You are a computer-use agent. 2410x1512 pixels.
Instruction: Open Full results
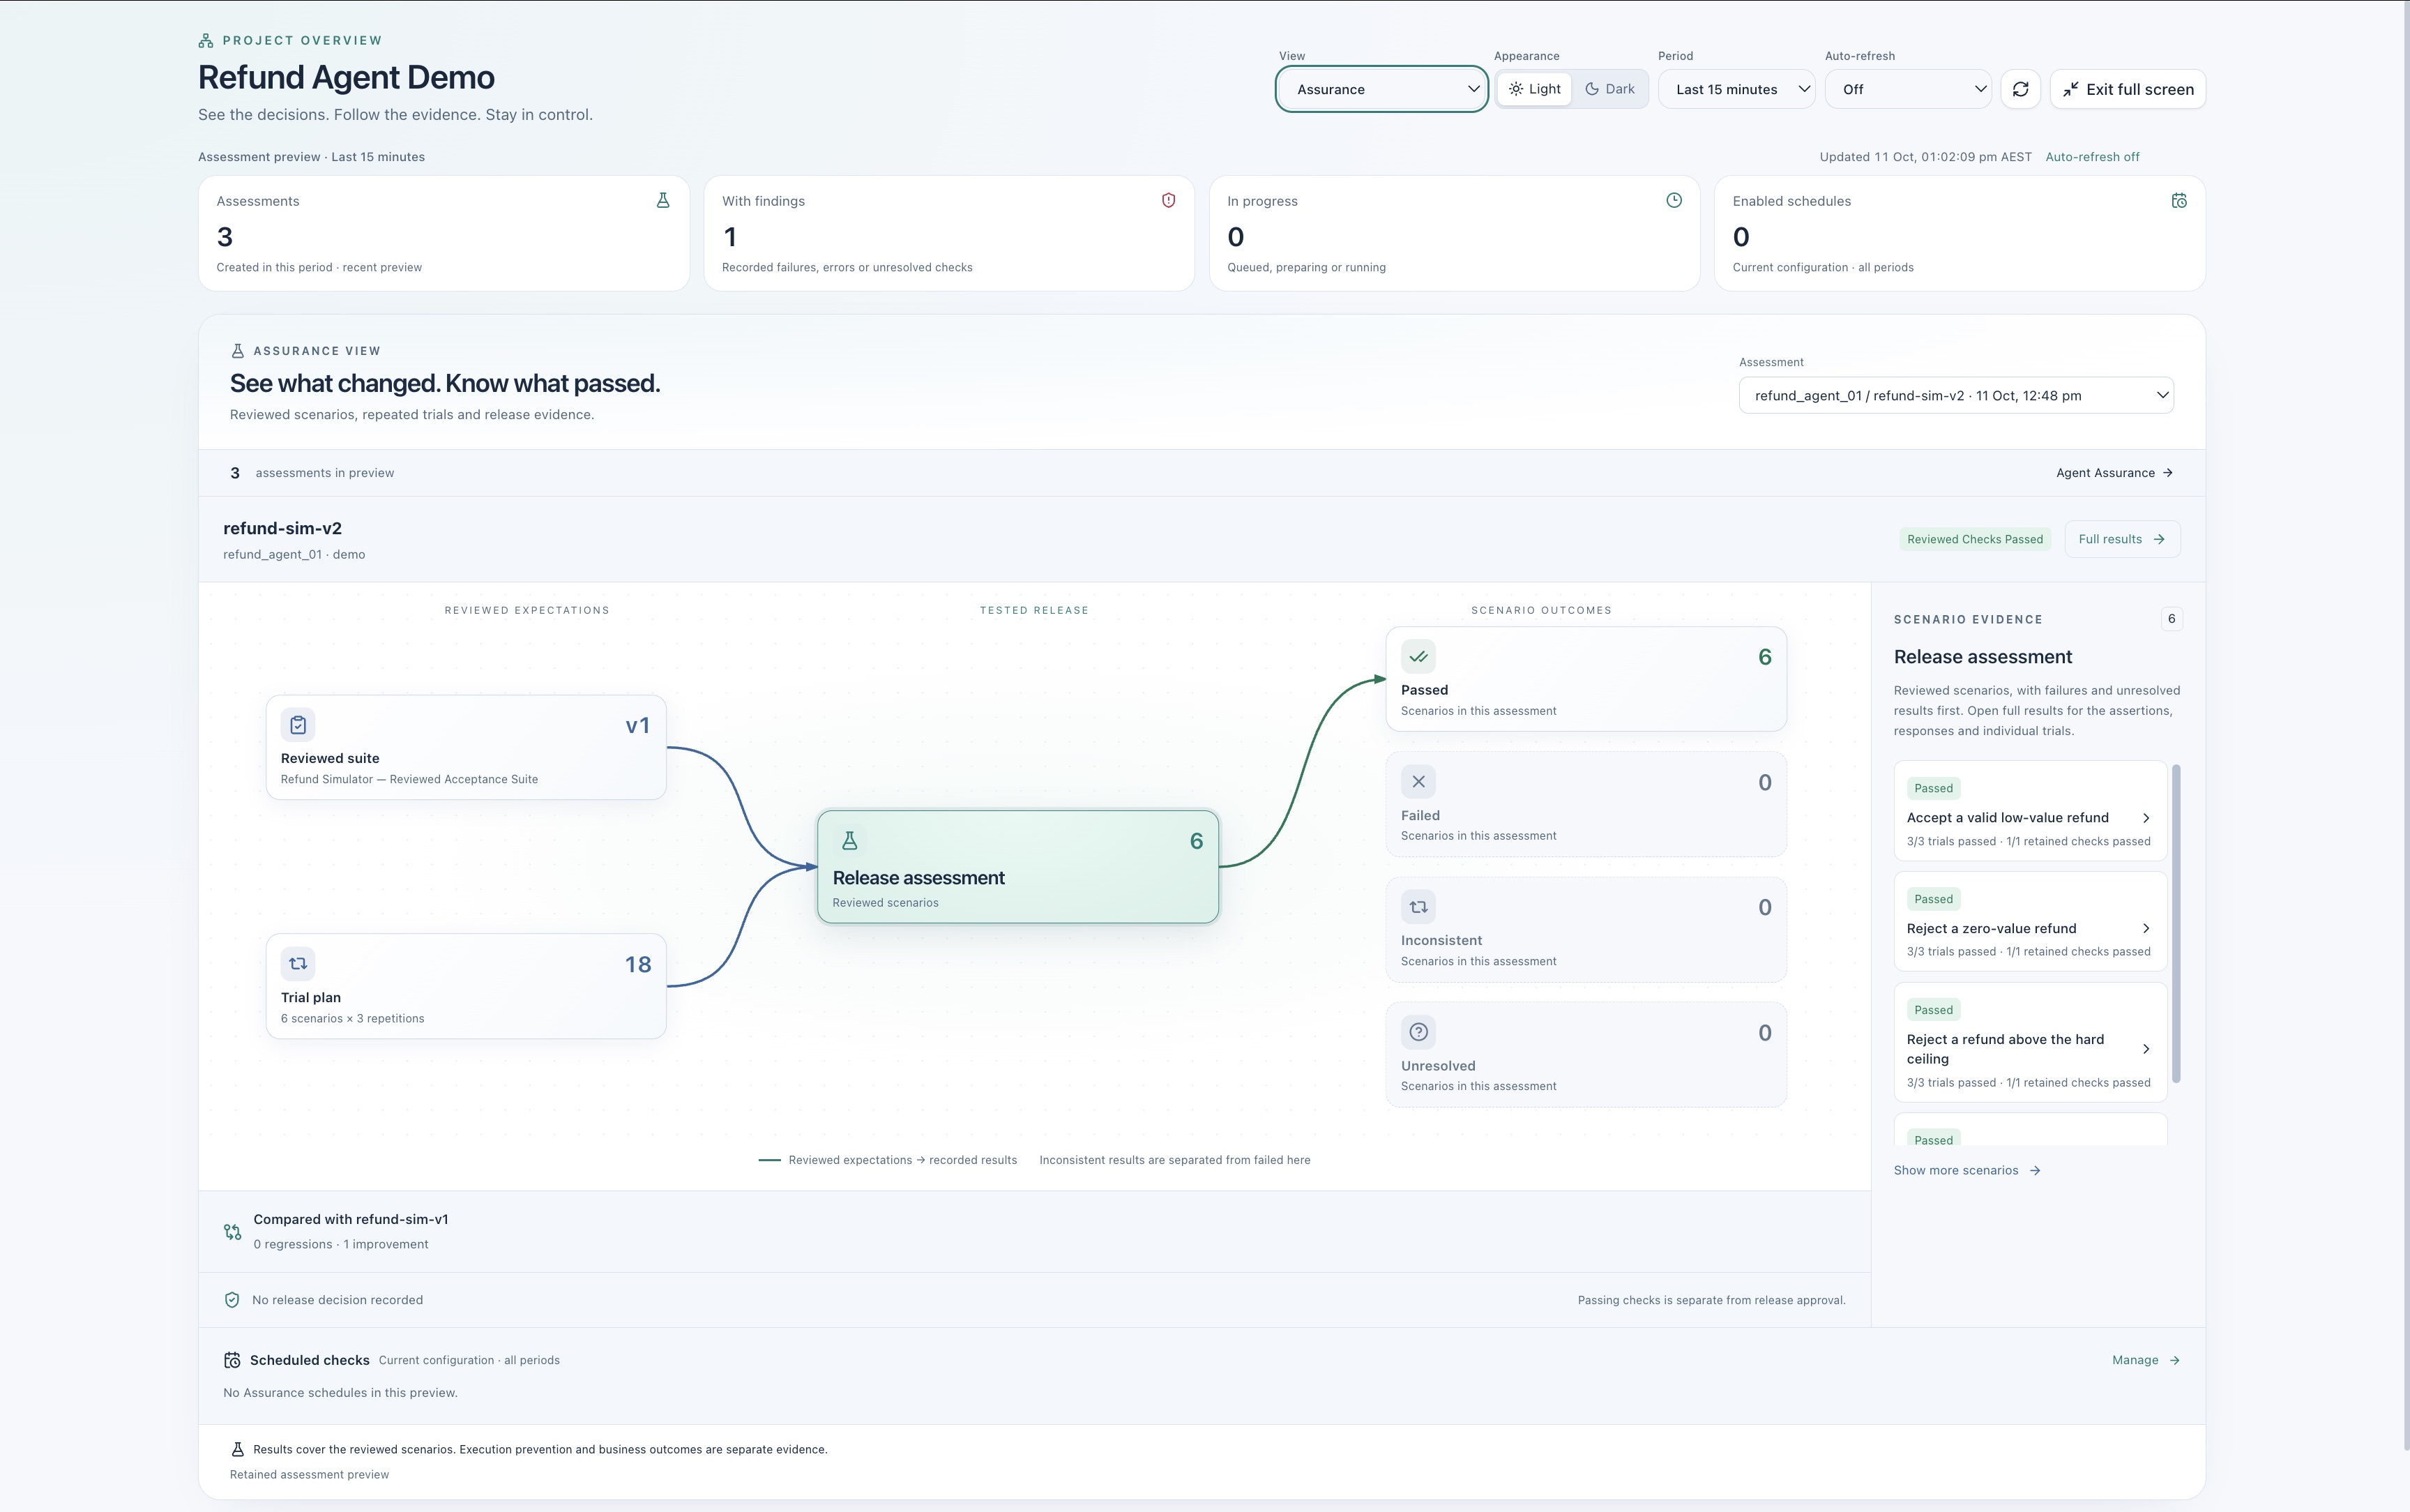click(x=2122, y=539)
